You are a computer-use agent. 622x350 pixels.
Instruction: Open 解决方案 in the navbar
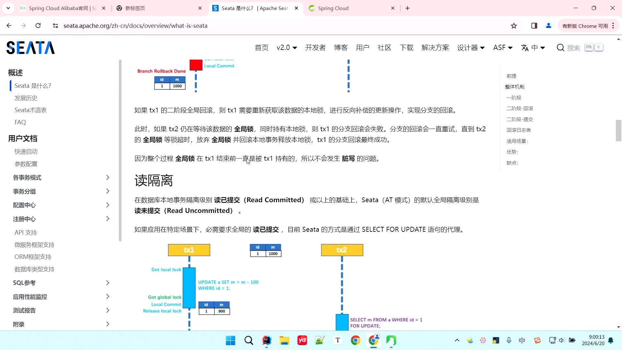(435, 48)
